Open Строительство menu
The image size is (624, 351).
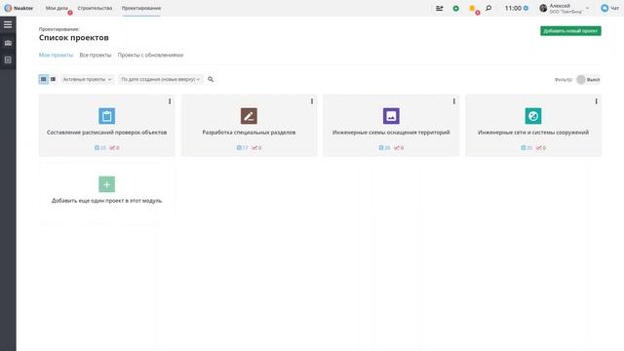95,8
